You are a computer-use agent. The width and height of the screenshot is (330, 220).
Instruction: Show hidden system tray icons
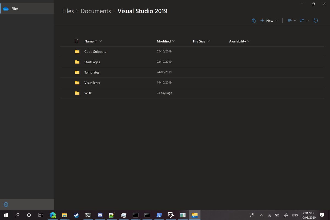point(262,215)
